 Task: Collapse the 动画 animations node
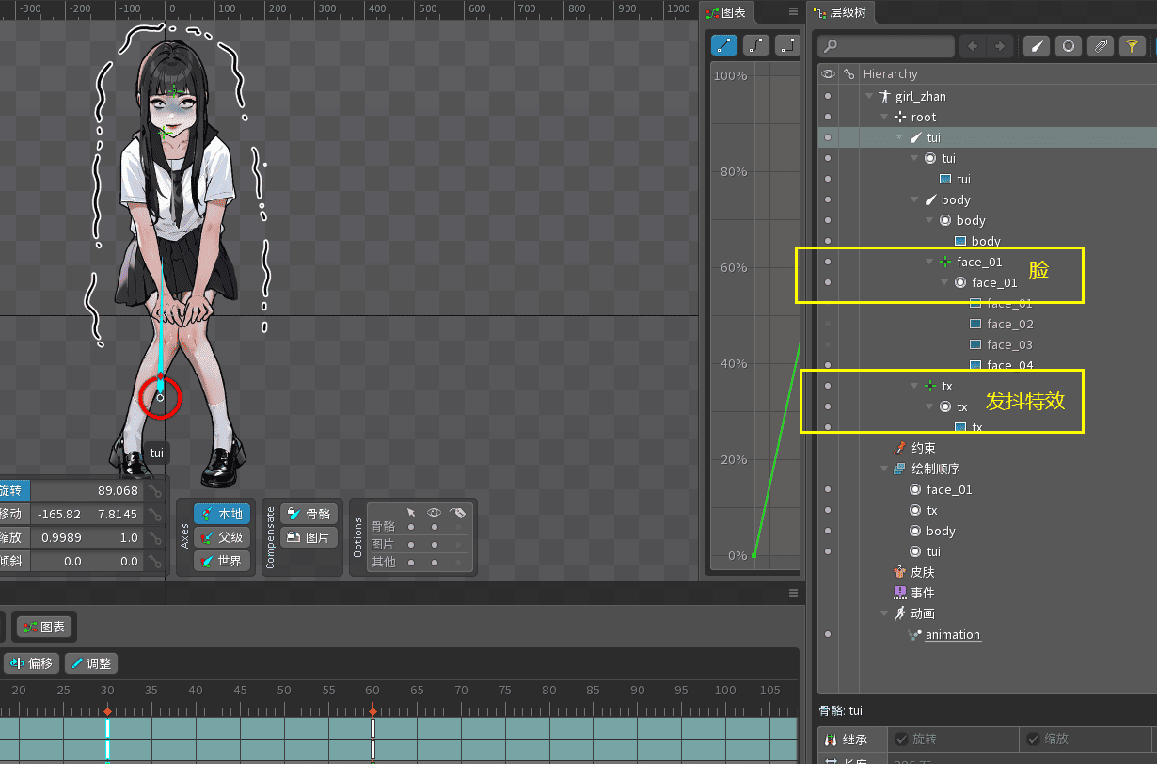(884, 613)
